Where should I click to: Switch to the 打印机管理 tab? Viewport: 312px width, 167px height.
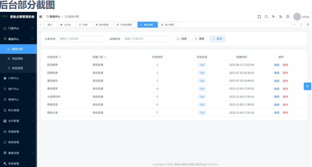(125, 25)
